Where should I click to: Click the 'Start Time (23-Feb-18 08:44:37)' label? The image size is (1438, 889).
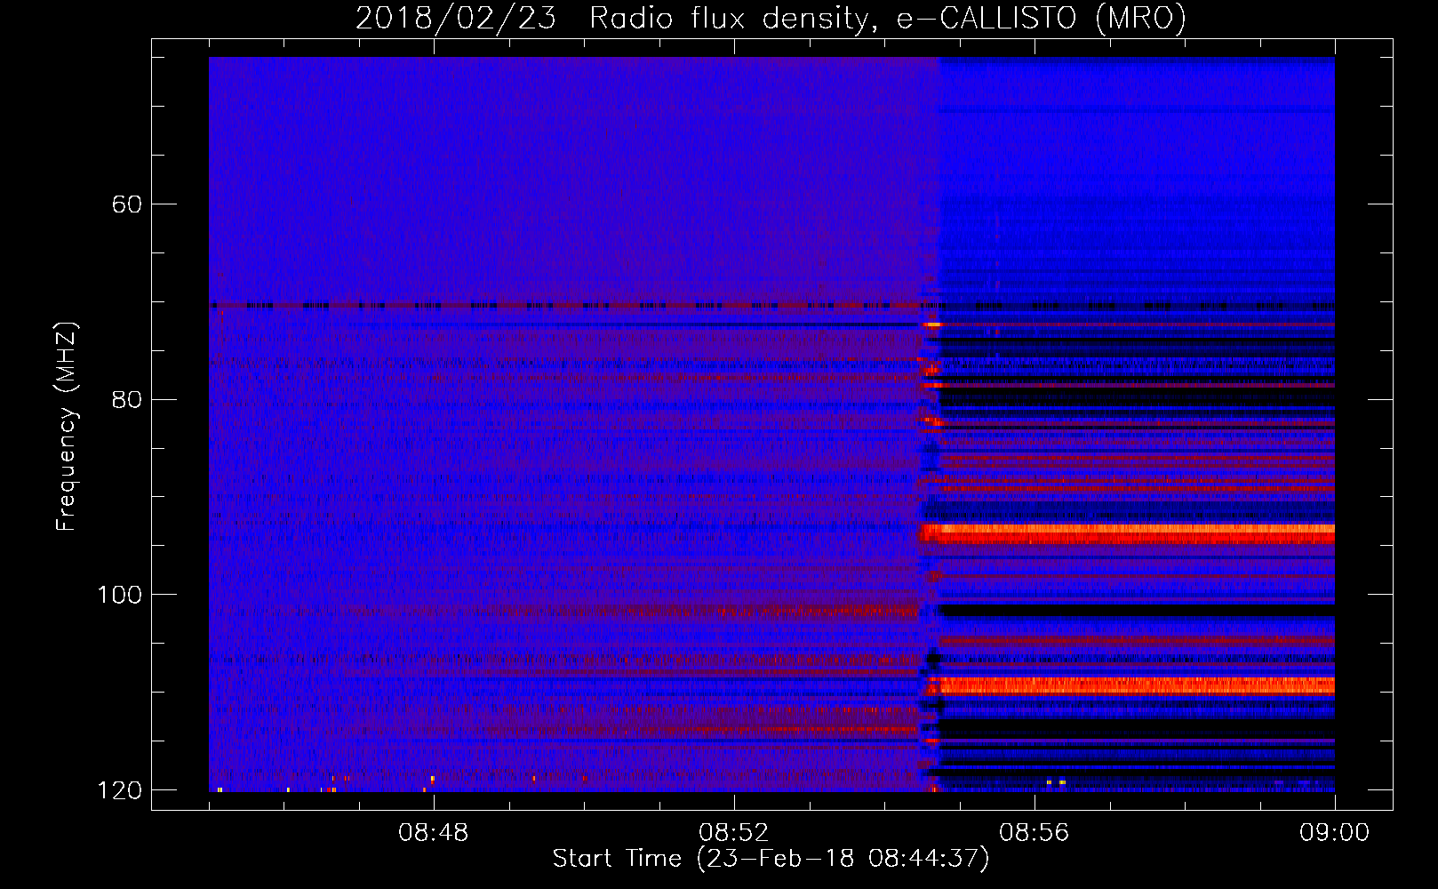click(x=771, y=859)
